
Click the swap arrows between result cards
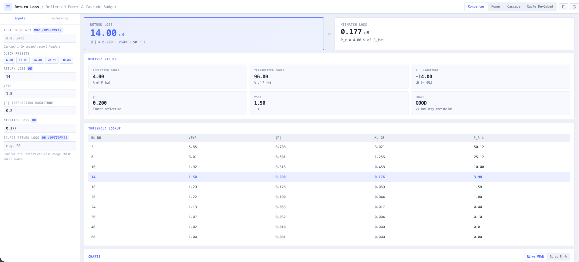(x=329, y=34)
